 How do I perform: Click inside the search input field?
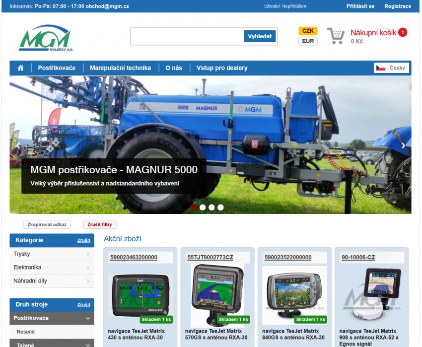coord(187,36)
